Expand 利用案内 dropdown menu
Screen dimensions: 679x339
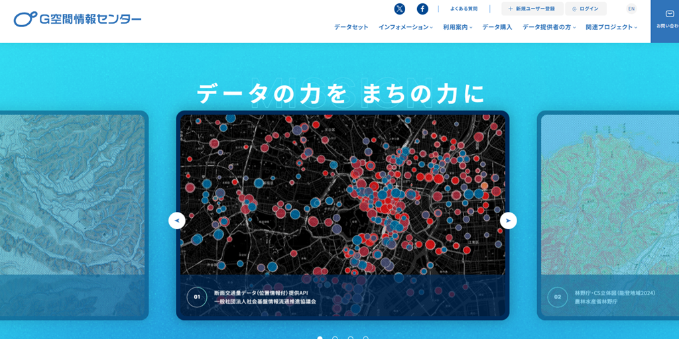458,26
